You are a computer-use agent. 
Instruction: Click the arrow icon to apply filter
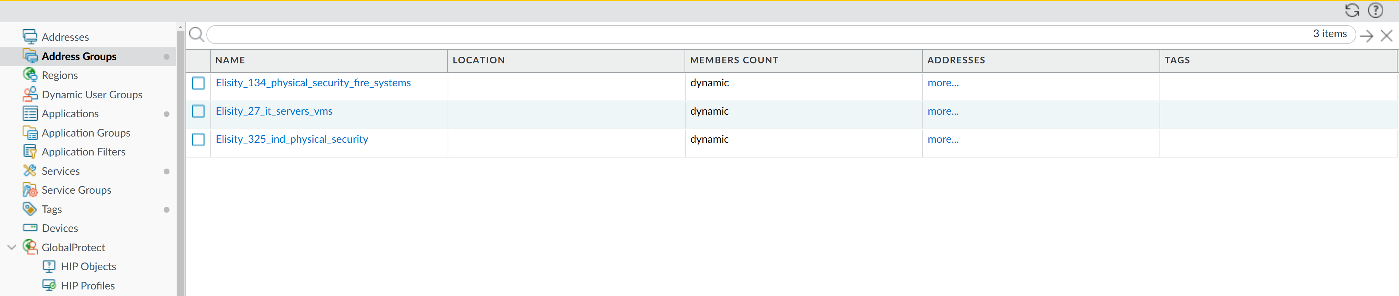(x=1367, y=36)
